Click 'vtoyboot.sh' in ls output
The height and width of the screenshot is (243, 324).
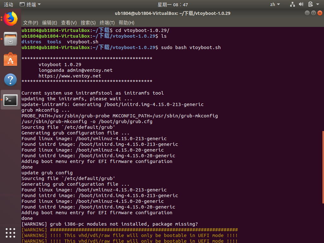pos(83,42)
